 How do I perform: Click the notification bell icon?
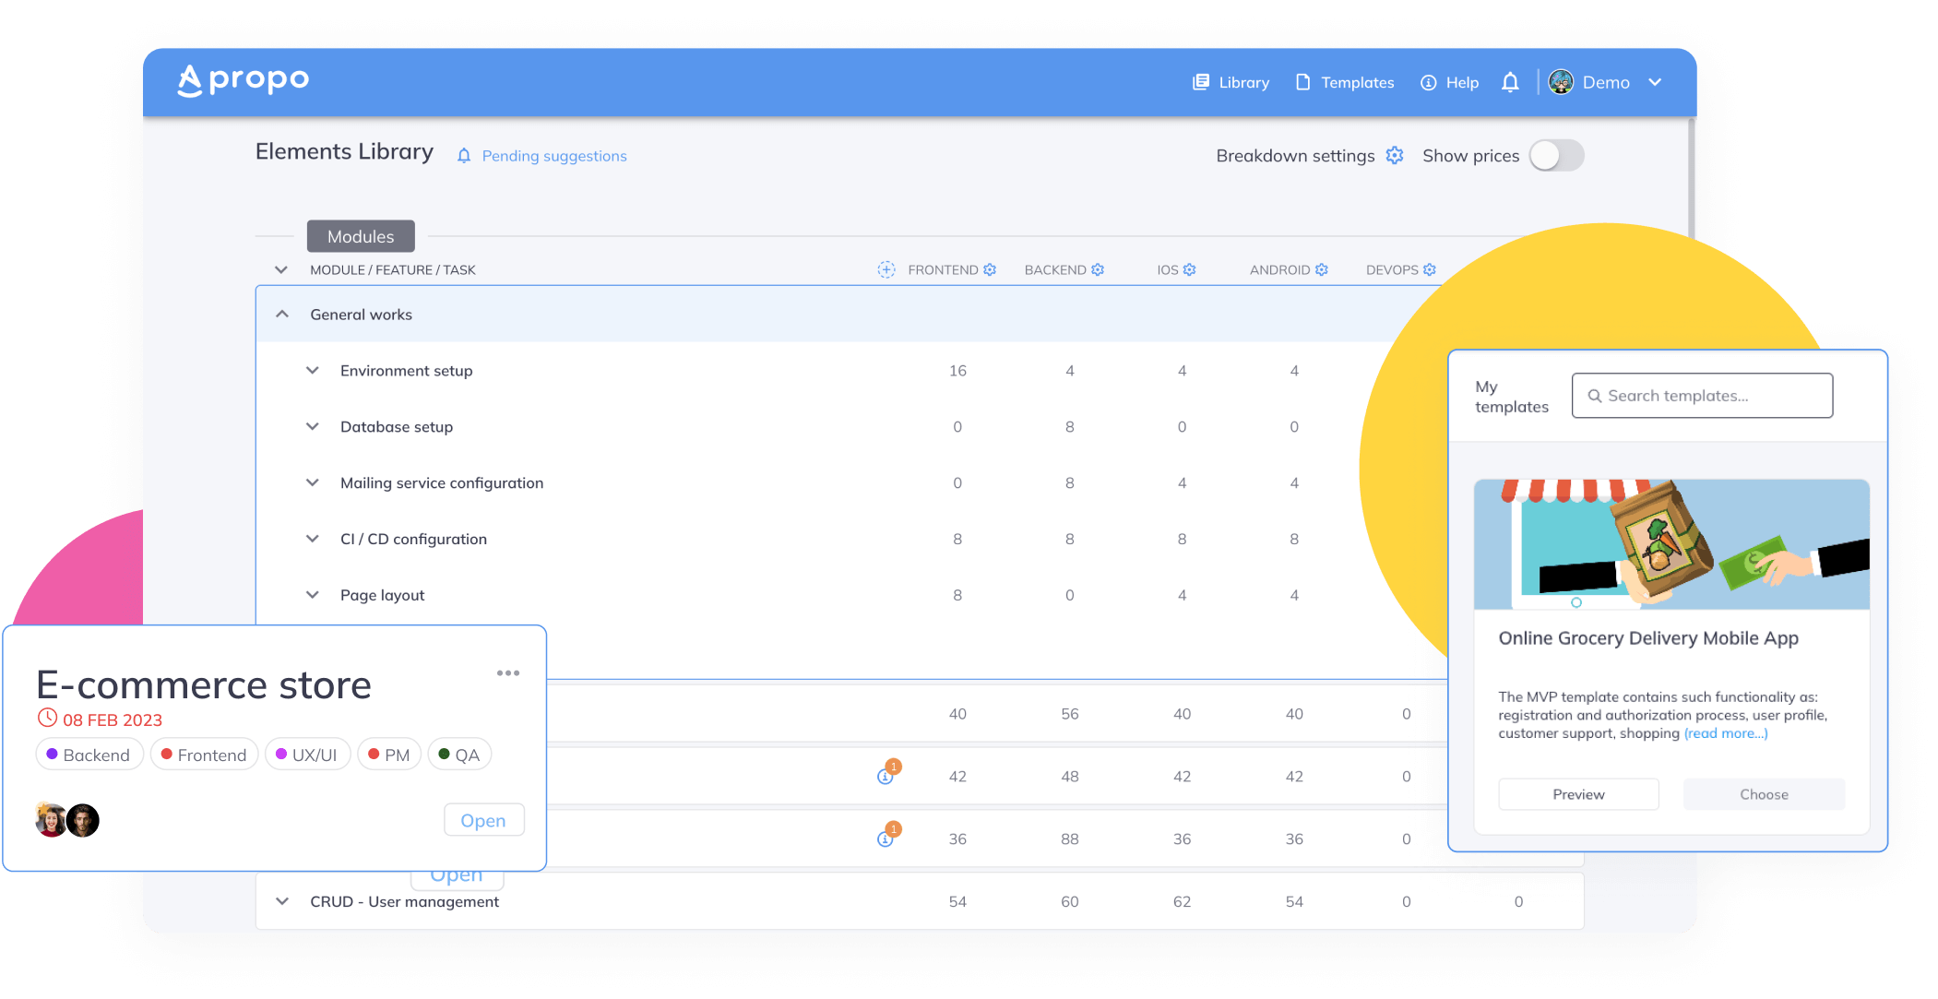tap(1510, 83)
